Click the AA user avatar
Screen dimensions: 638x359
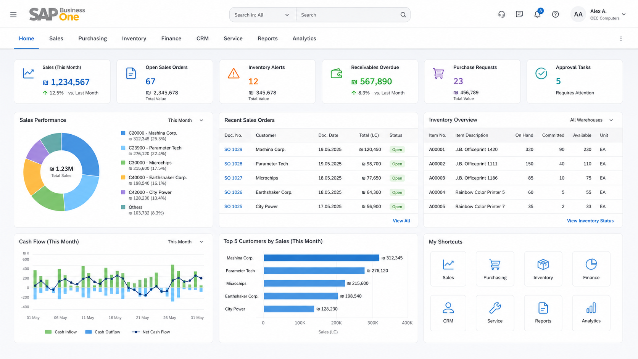(578, 14)
